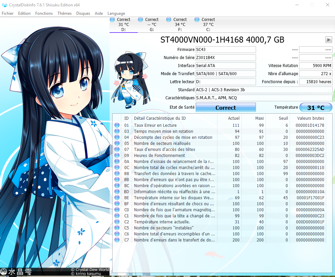
Task: Click status orb for attribute C5 row
Action: pyautogui.click(x=117, y=228)
